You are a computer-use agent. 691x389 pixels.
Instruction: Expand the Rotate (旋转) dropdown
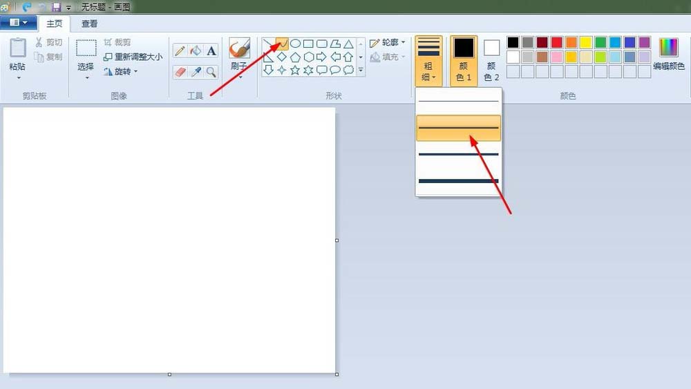[120, 71]
